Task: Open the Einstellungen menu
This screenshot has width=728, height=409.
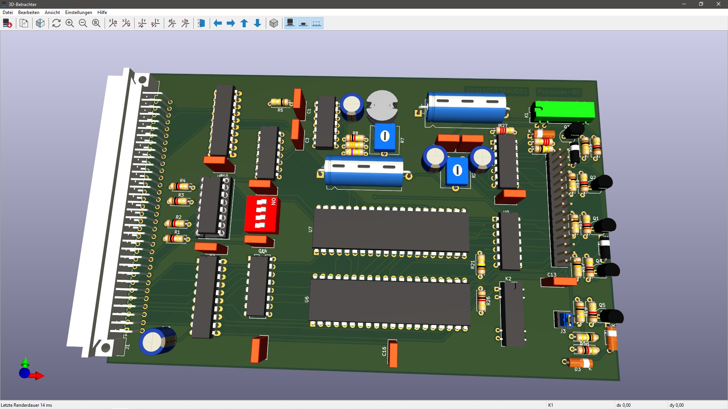Action: coord(78,12)
